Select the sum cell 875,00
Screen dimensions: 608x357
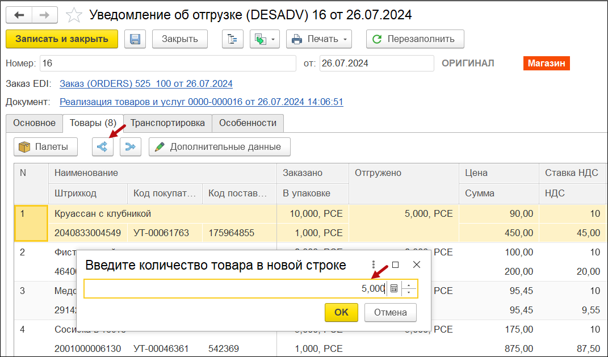[498, 348]
